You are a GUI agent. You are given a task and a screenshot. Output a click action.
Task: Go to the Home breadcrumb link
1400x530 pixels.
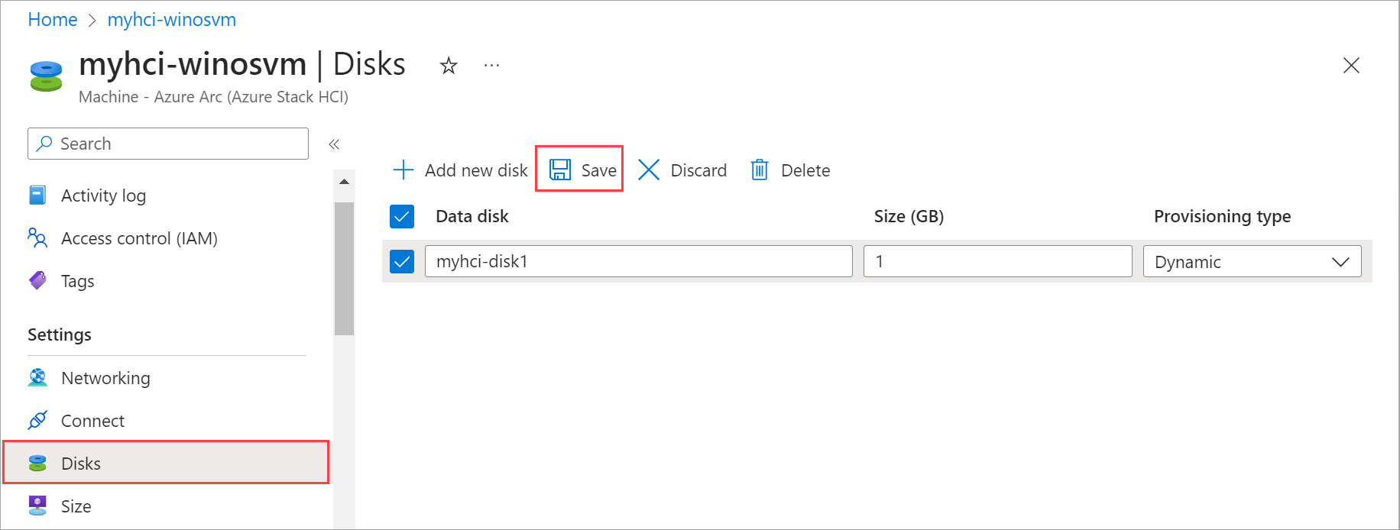(53, 20)
